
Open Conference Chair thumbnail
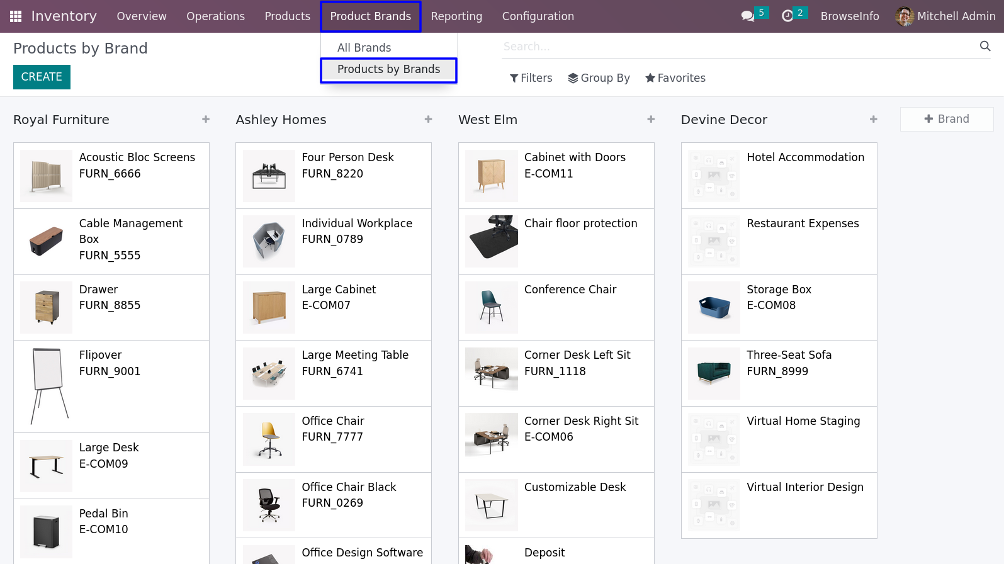click(492, 308)
